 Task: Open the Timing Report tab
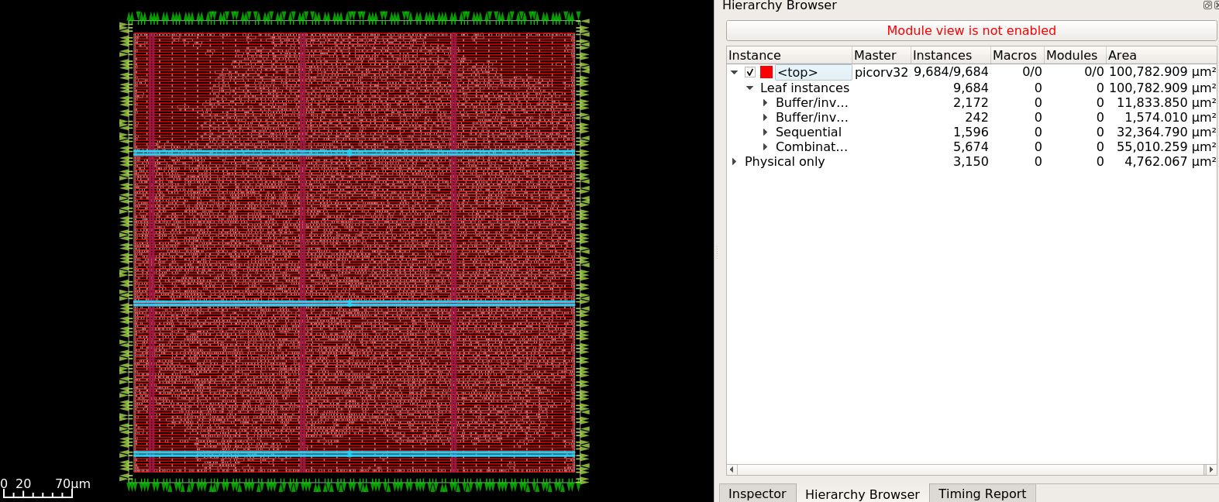click(981, 493)
